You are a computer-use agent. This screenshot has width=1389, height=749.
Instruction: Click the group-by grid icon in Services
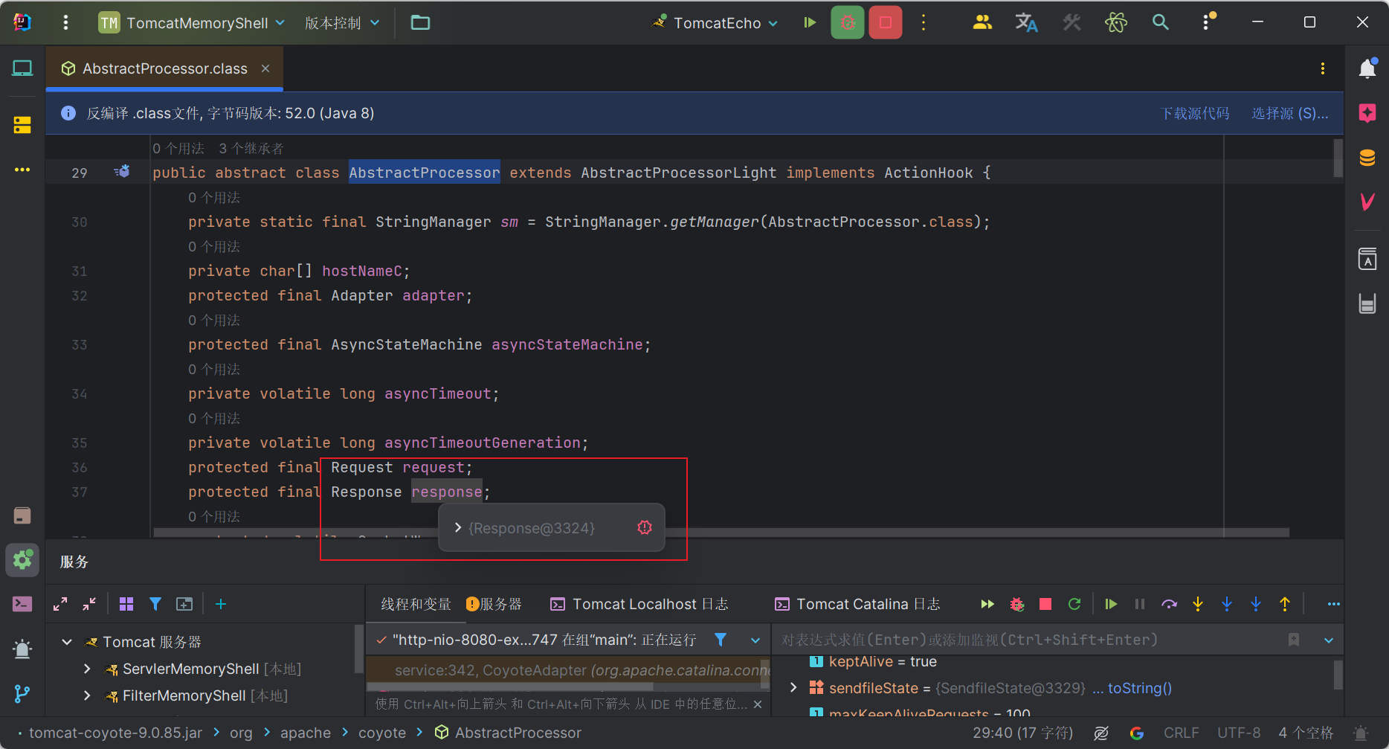point(126,604)
